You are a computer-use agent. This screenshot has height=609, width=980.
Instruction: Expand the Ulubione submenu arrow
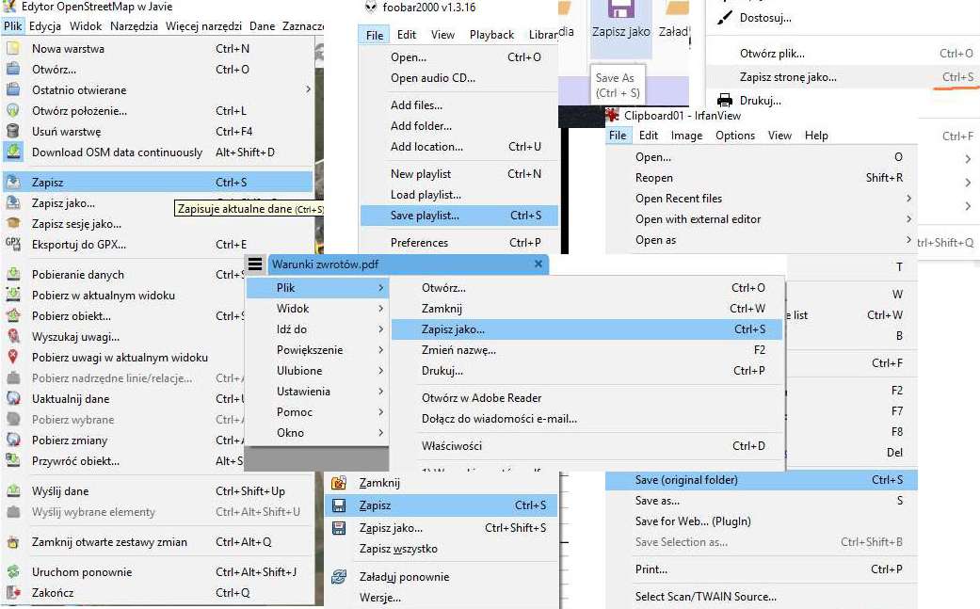381,371
